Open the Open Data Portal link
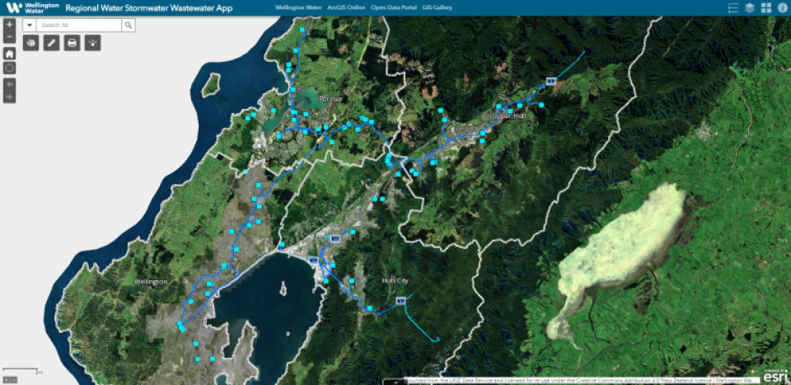 (394, 7)
